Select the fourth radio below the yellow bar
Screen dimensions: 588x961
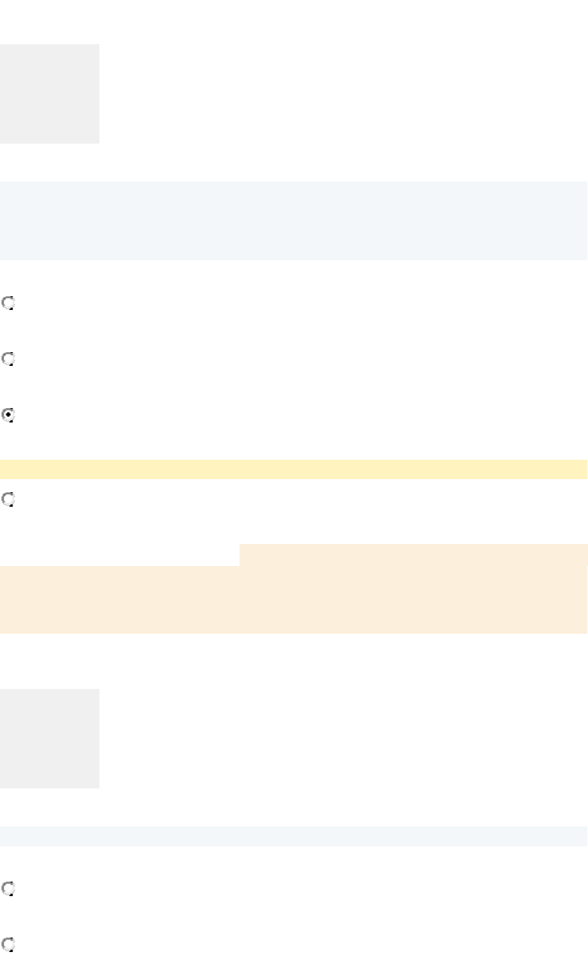(x=8, y=498)
